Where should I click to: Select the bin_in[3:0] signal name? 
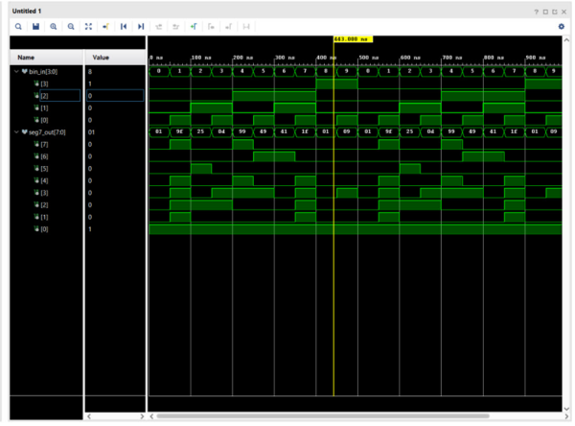(43, 72)
